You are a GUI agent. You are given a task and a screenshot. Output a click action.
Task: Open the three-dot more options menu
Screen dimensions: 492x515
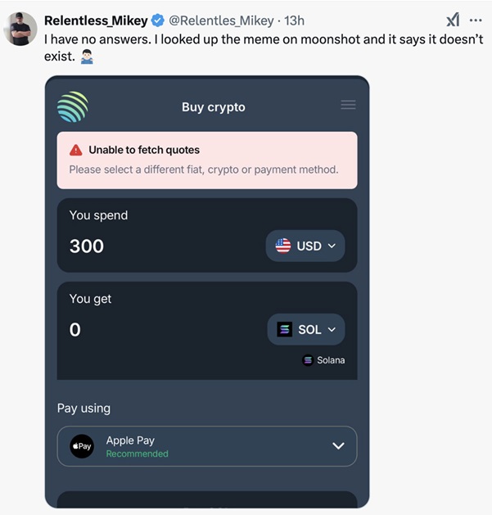(x=476, y=20)
